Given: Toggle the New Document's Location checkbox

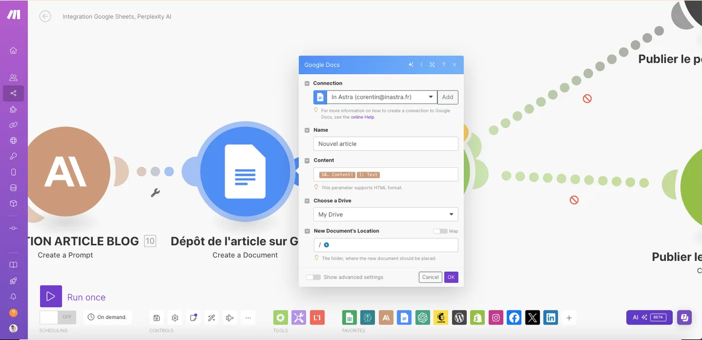Looking at the screenshot, I should click(307, 231).
